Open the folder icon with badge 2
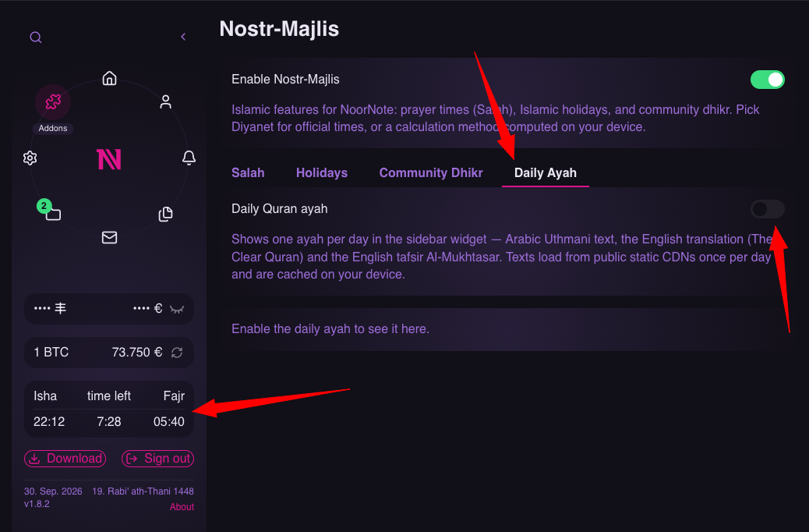The width and height of the screenshot is (809, 532). (x=53, y=214)
